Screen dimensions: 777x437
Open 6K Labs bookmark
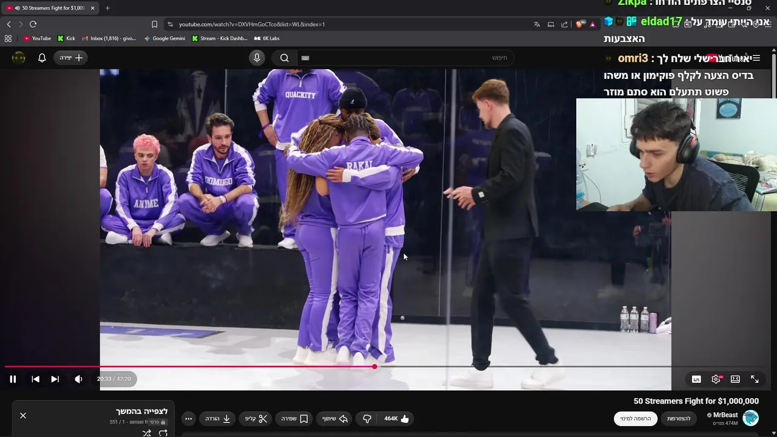[x=266, y=38]
